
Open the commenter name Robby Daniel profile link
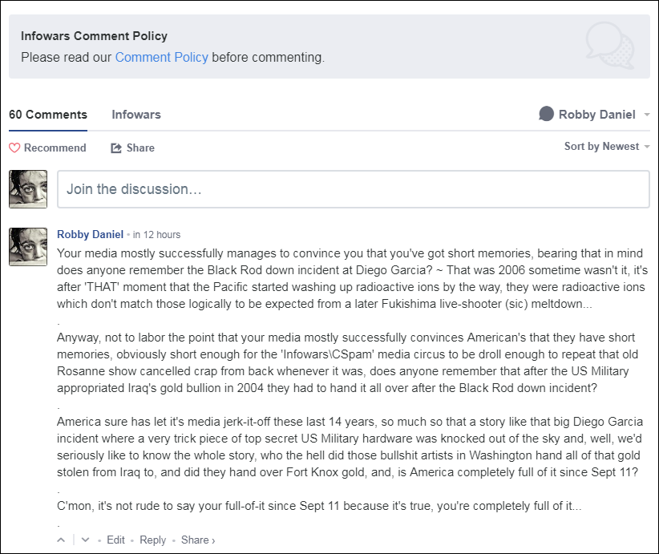click(90, 234)
